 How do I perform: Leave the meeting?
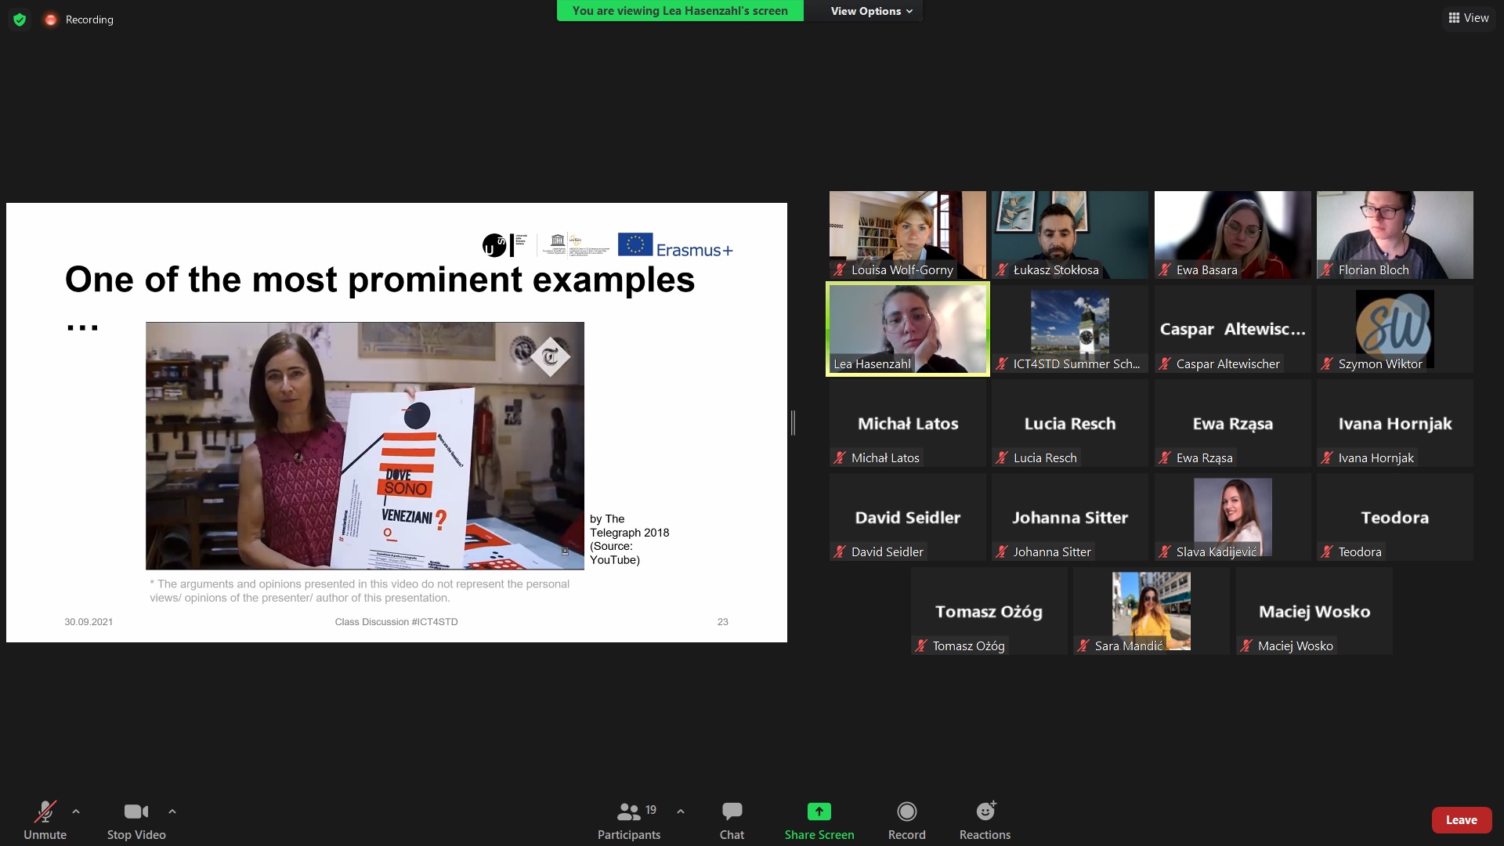pyautogui.click(x=1461, y=820)
